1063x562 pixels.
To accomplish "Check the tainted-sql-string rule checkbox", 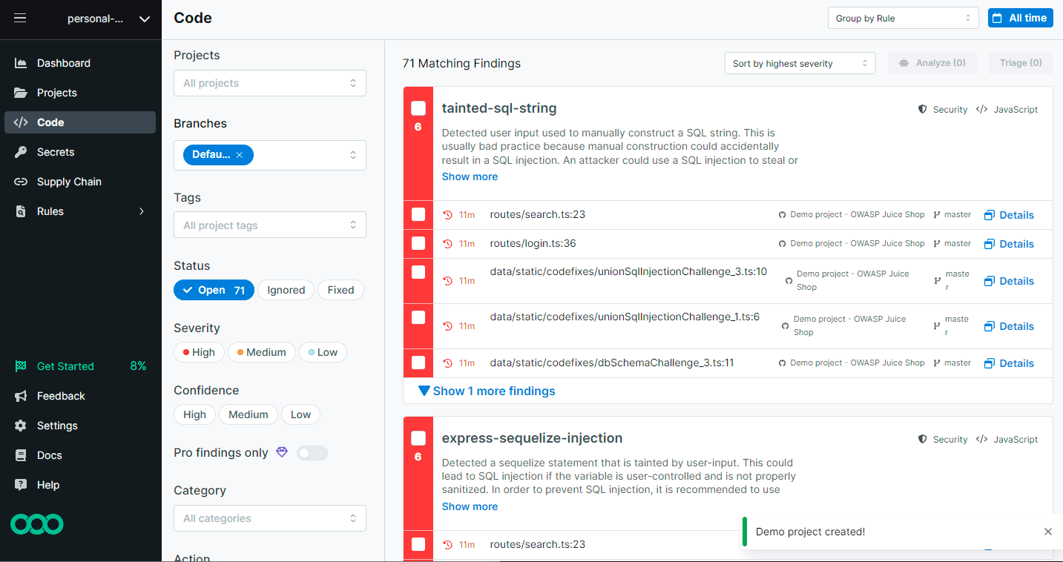I will pos(418,108).
